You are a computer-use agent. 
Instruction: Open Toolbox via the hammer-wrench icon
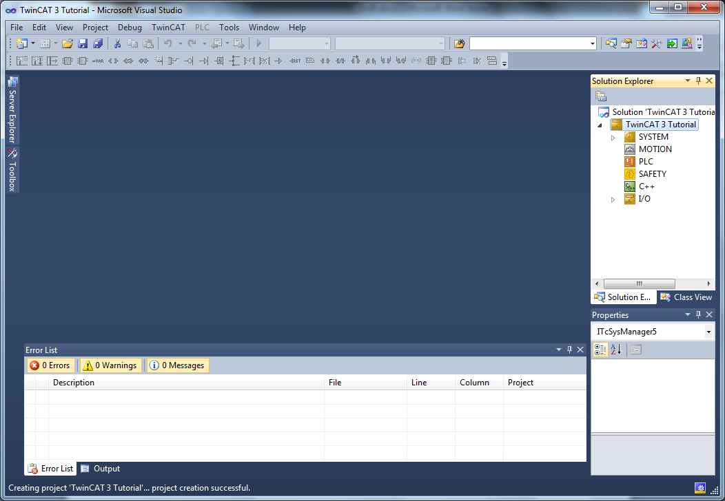tap(657, 44)
